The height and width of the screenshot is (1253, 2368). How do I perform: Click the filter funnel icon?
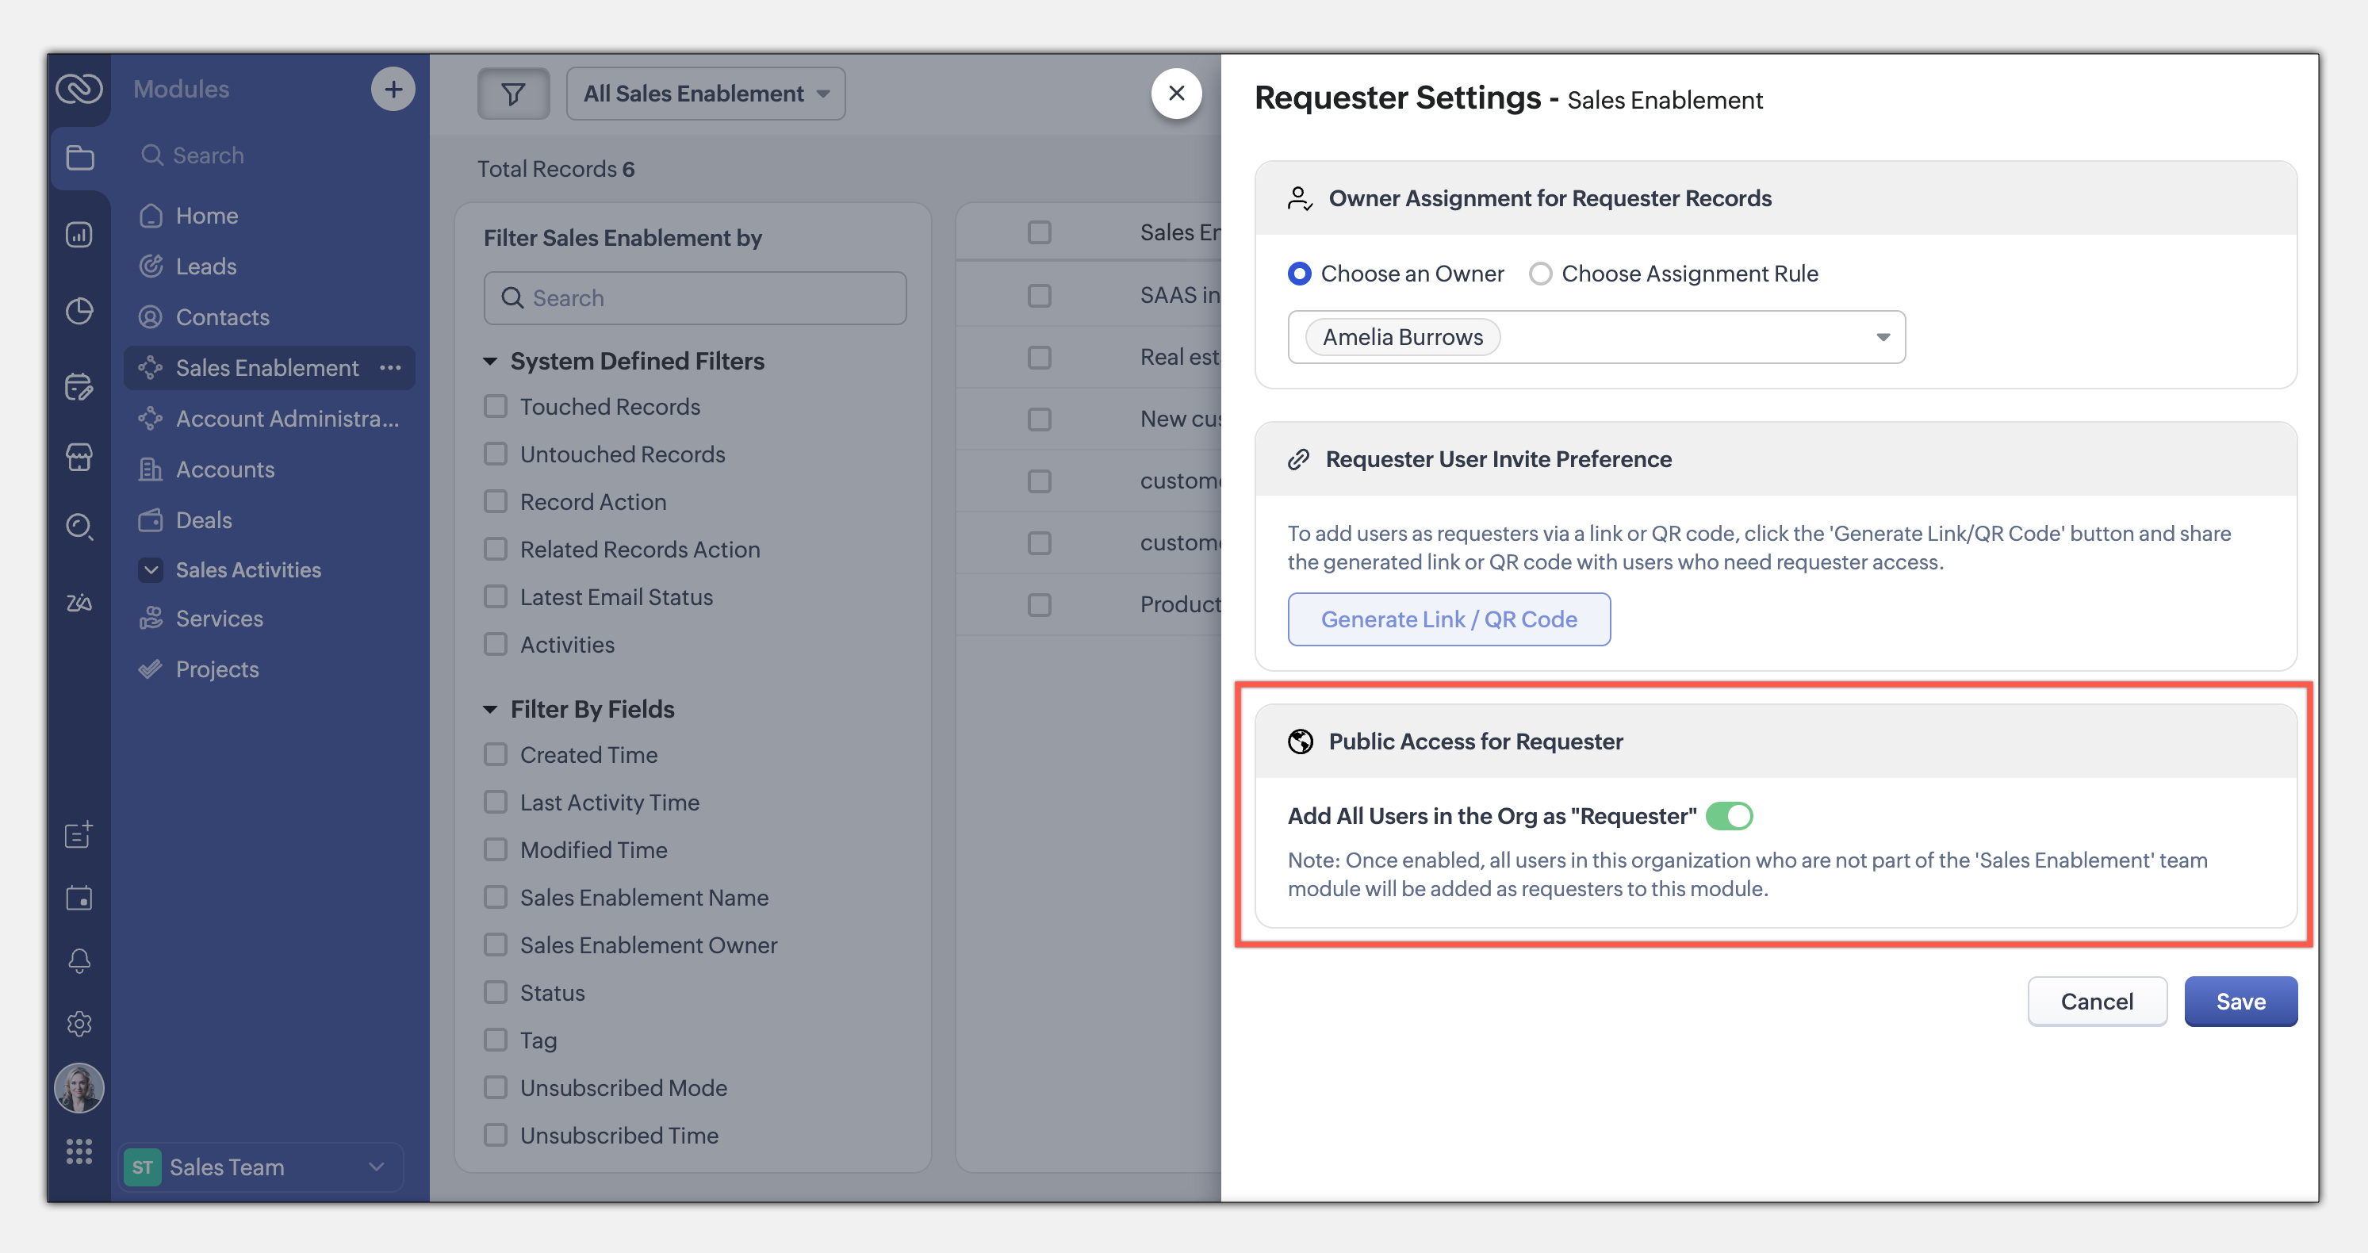click(x=513, y=93)
